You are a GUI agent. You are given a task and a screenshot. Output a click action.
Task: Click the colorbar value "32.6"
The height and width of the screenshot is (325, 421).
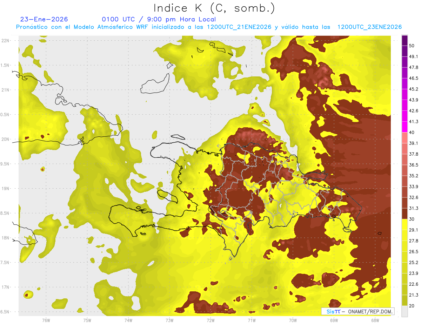414,197
